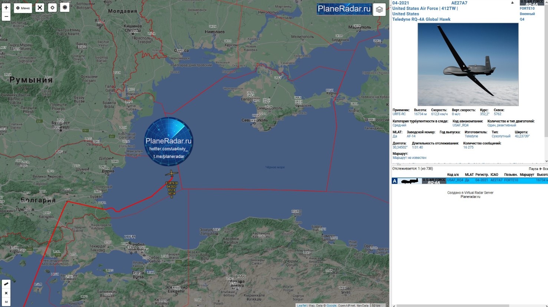Click the USAF_RQ4 airline code in details
This screenshot has width=548, height=307.
[460, 125]
